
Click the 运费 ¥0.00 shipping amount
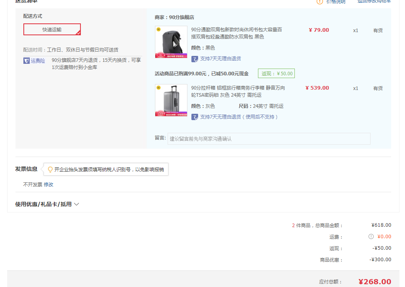[x=384, y=236]
